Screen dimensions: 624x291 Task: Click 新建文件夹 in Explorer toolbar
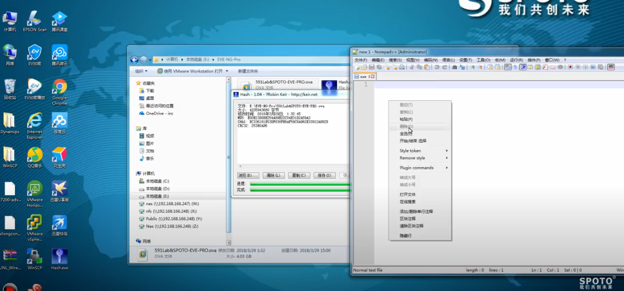(248, 71)
